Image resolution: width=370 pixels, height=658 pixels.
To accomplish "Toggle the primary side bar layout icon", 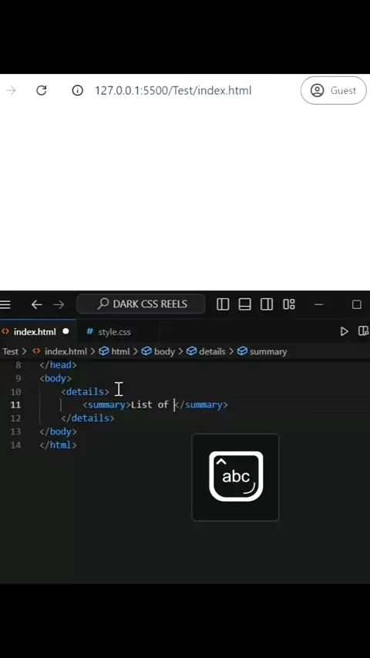I will [223, 304].
